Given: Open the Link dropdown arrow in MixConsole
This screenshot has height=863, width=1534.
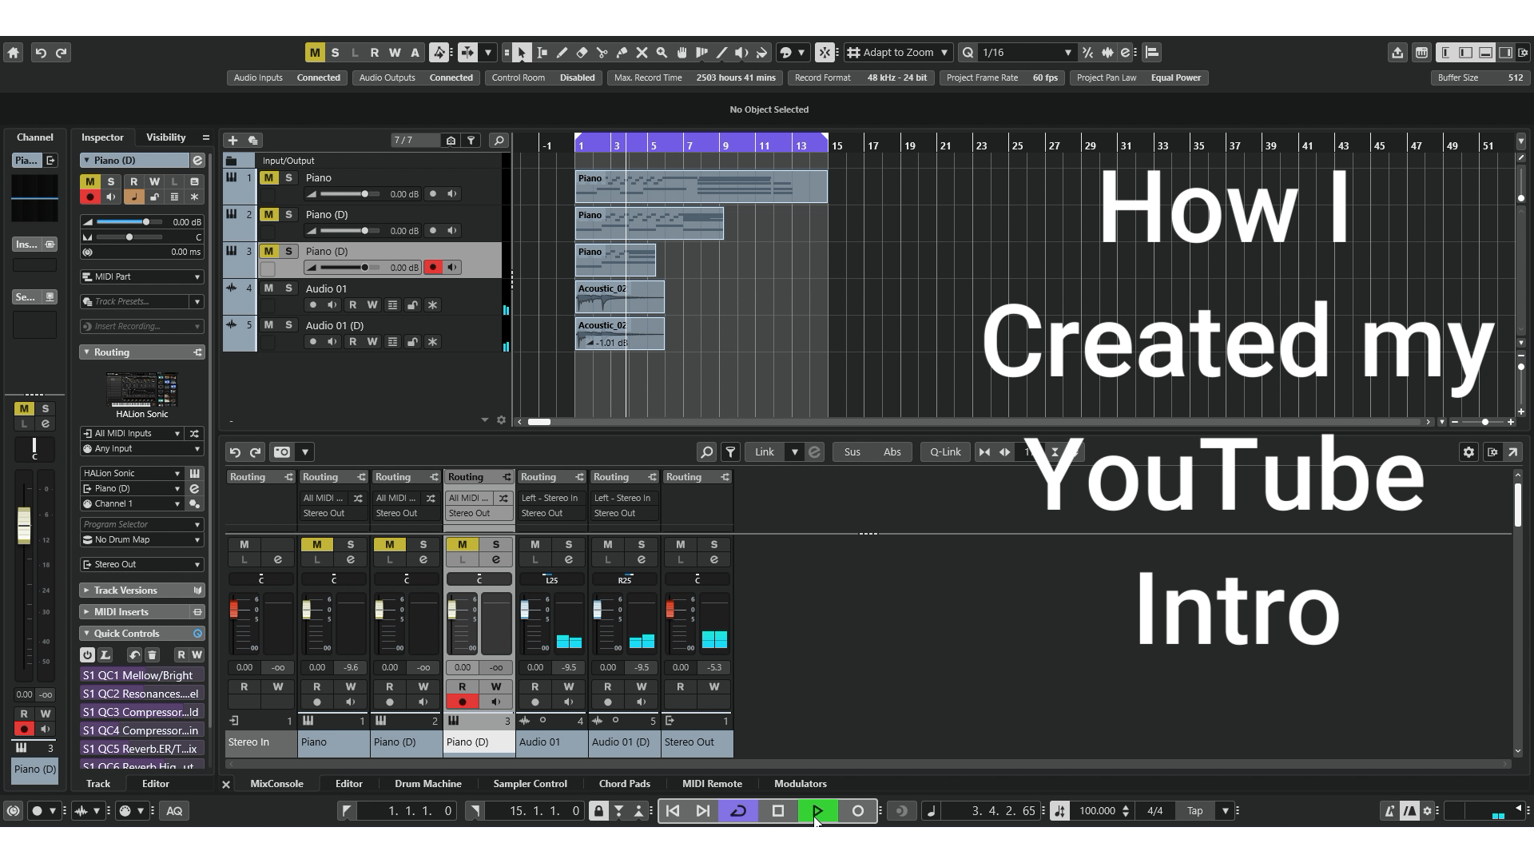Looking at the screenshot, I should click(795, 452).
